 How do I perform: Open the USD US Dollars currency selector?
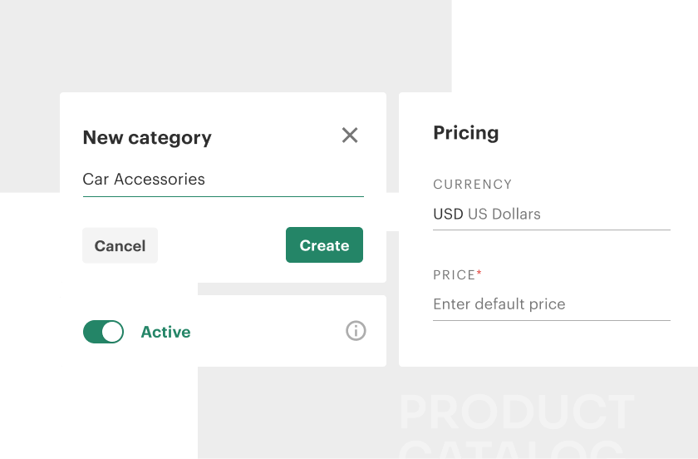552,215
